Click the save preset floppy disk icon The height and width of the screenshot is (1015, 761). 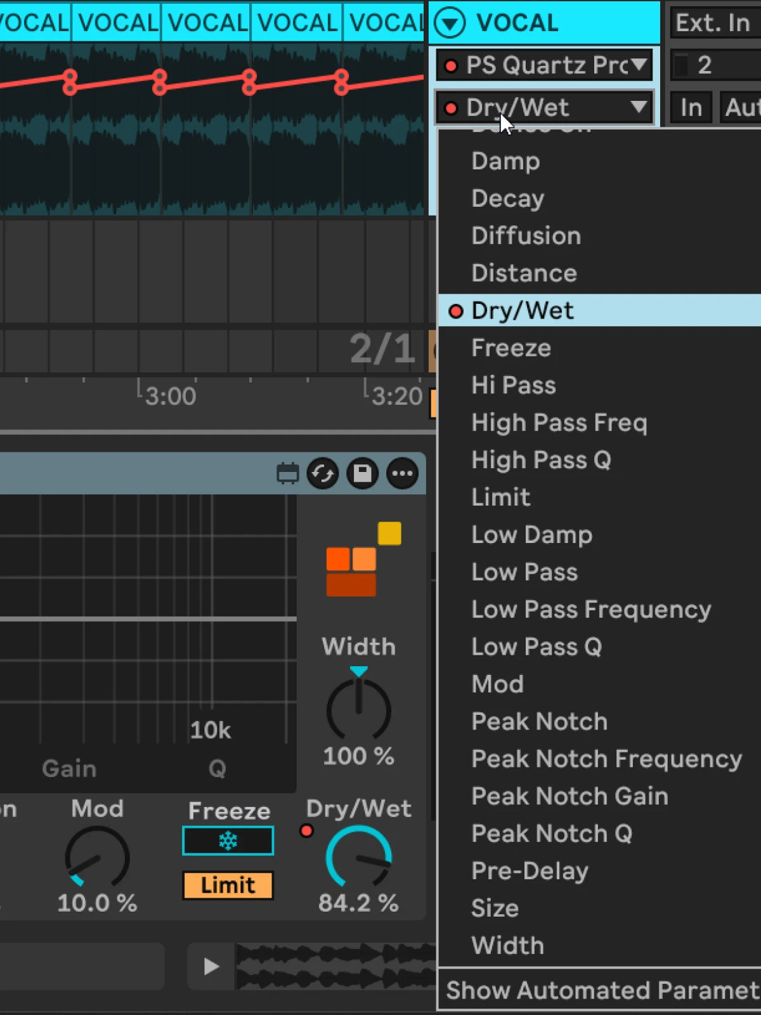(x=363, y=473)
